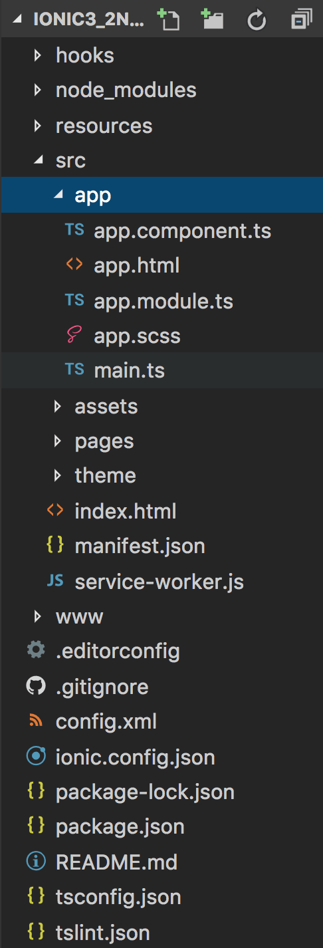
Task: Open the app.html file
Action: click(137, 266)
